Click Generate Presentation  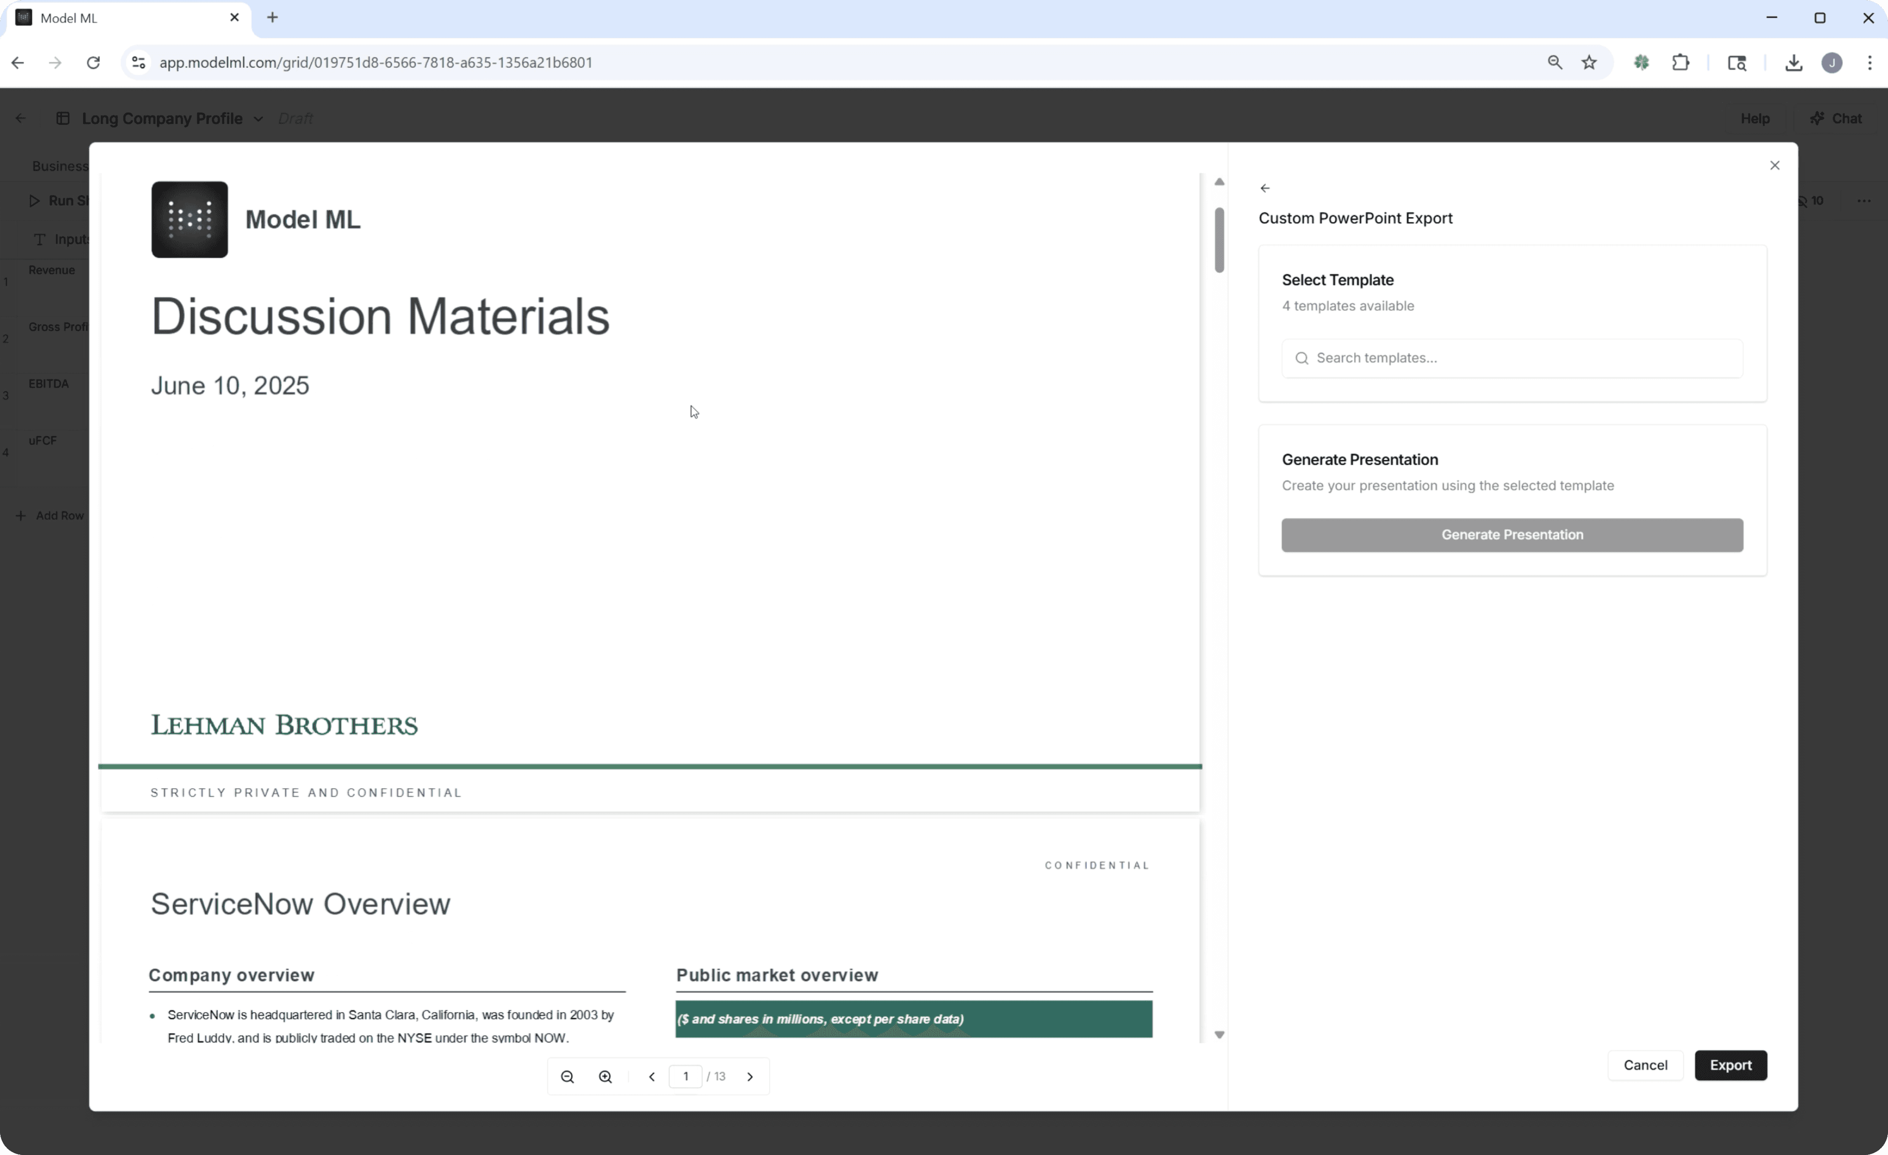tap(1511, 535)
